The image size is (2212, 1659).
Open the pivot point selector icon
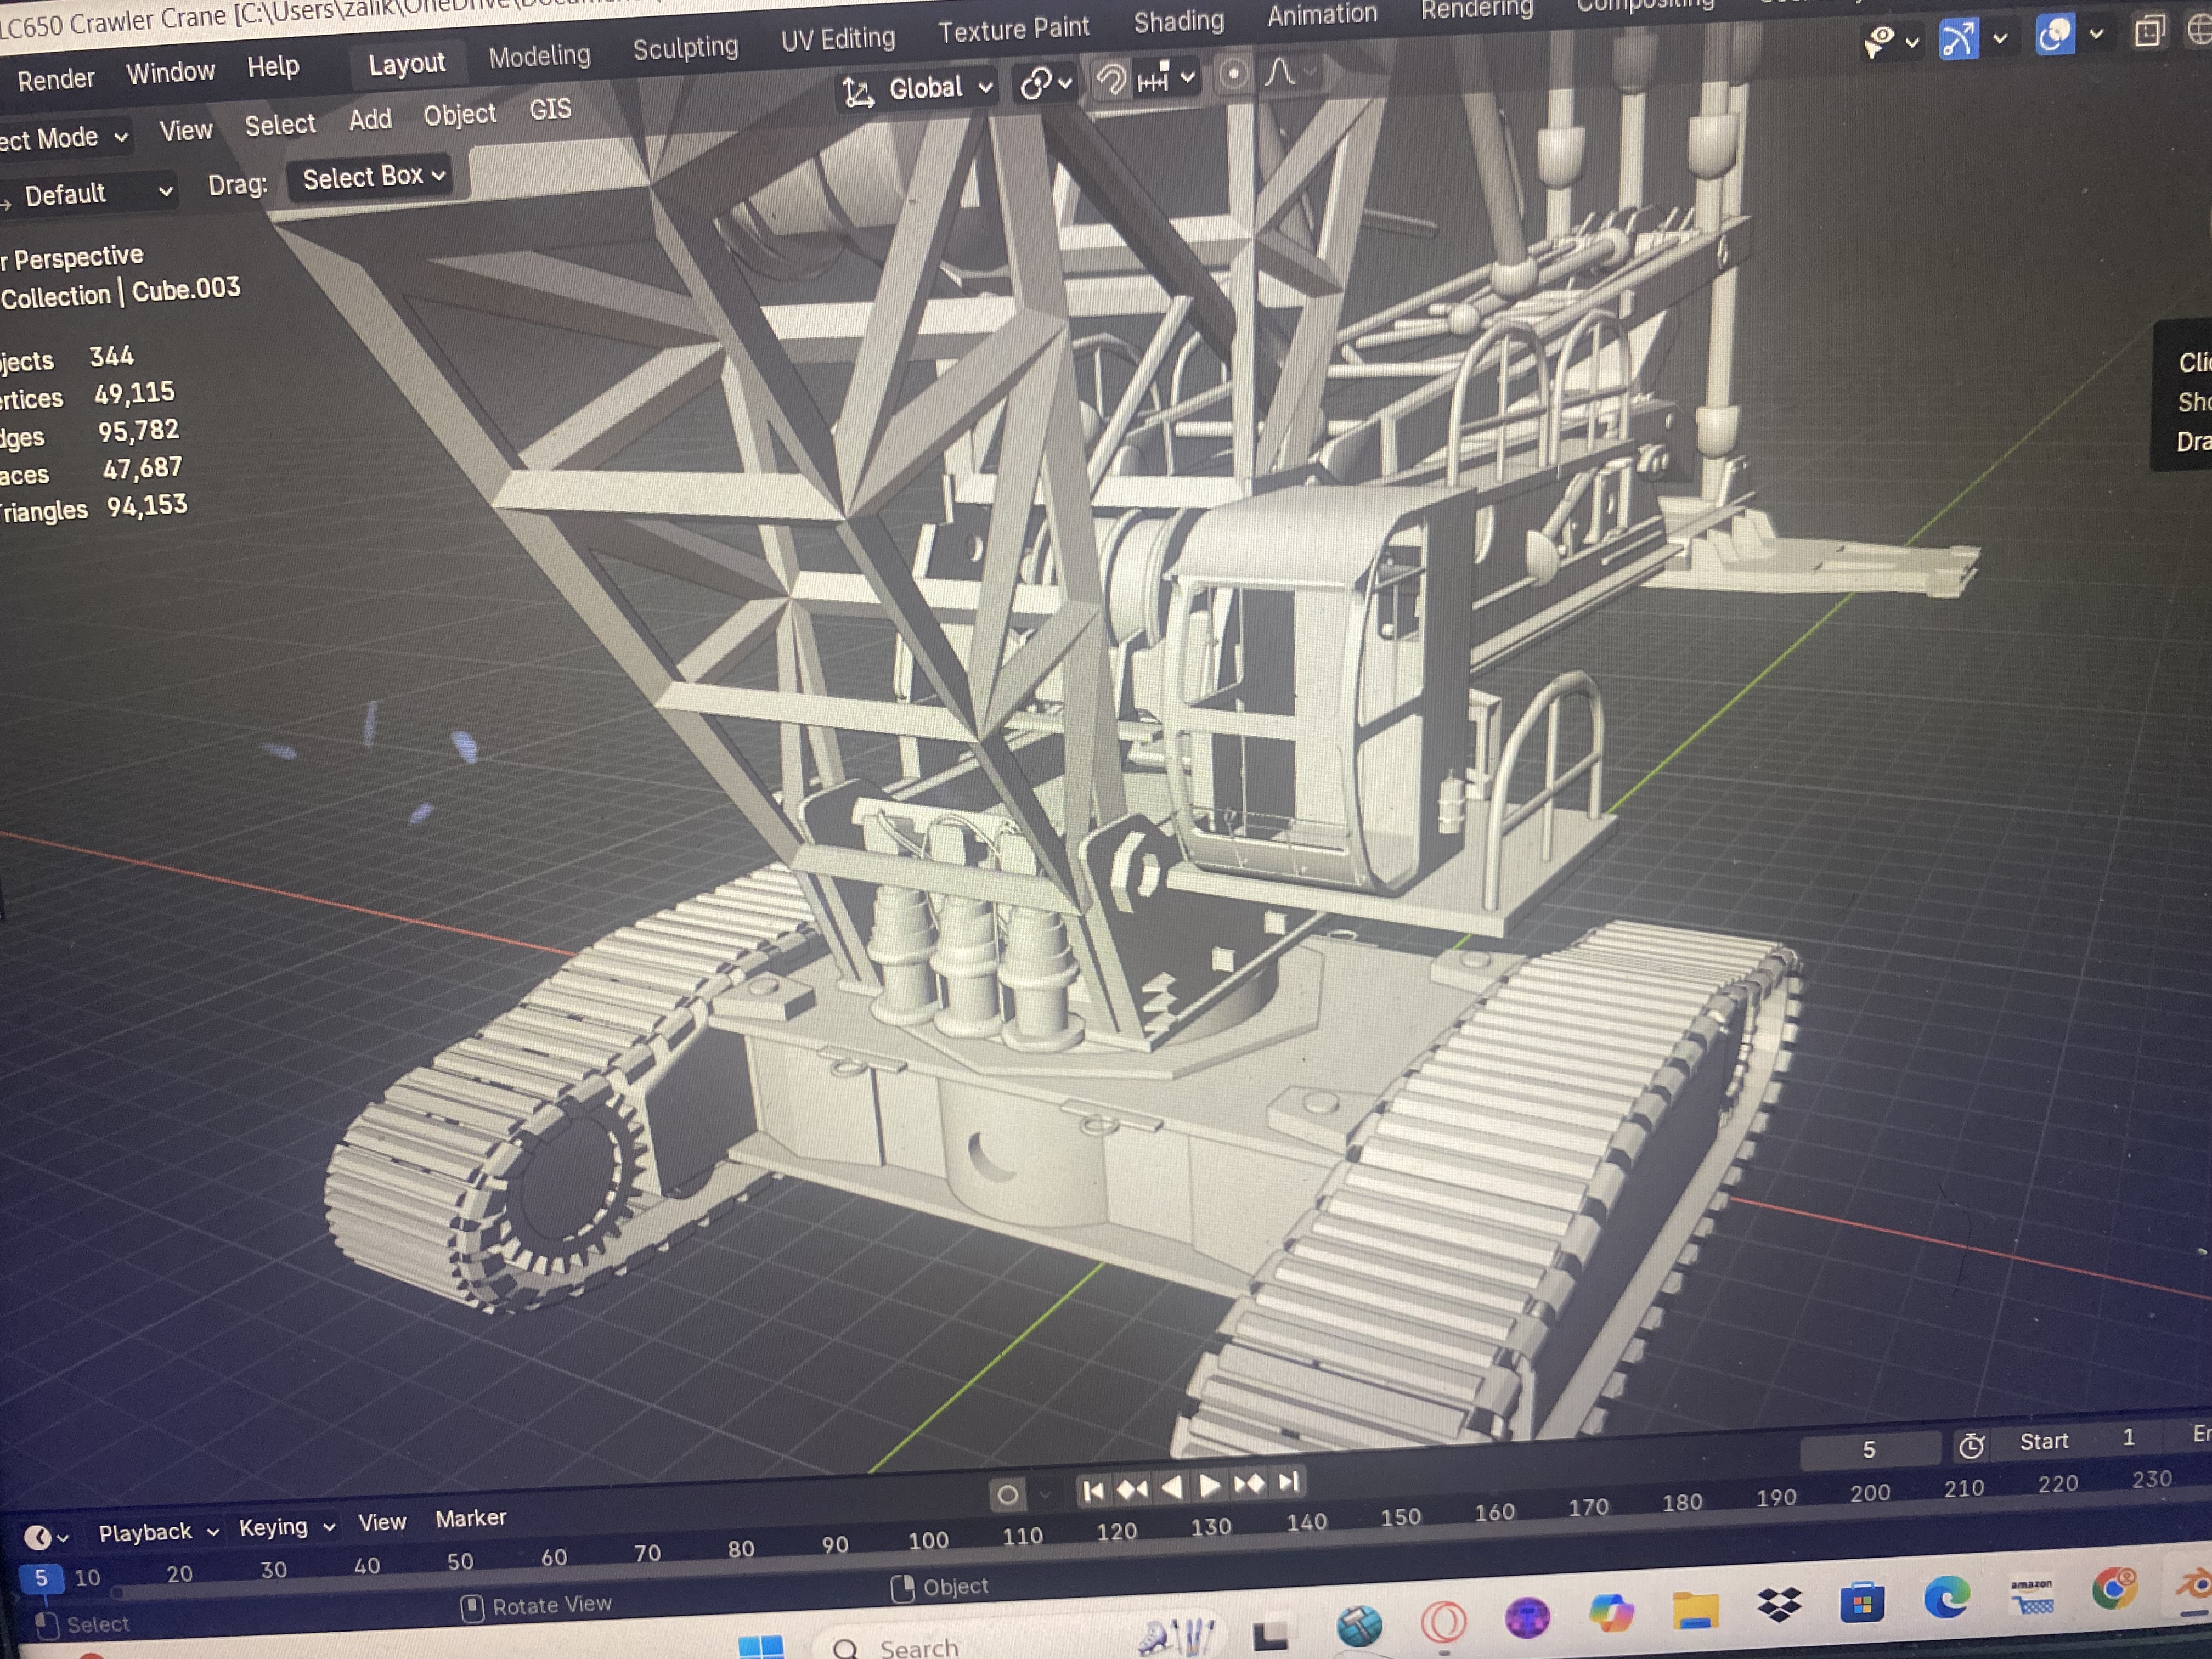pyautogui.click(x=1045, y=83)
